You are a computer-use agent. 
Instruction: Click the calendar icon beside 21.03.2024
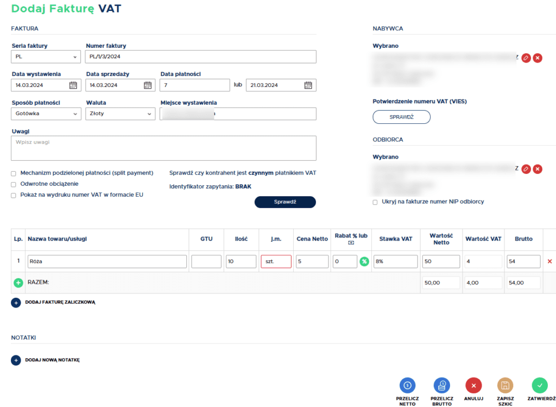click(308, 85)
